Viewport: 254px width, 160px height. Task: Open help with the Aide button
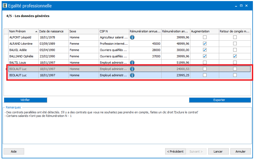[14, 151]
